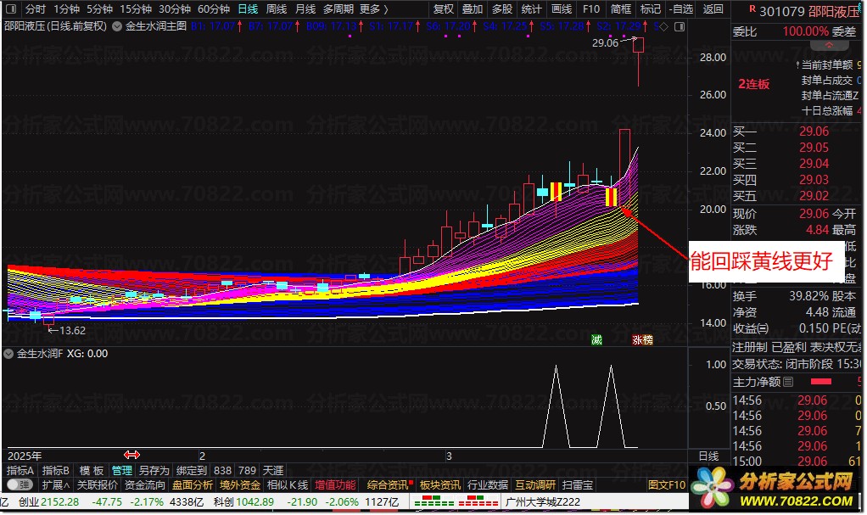Select the 日线 daily period tab

pos(248,8)
